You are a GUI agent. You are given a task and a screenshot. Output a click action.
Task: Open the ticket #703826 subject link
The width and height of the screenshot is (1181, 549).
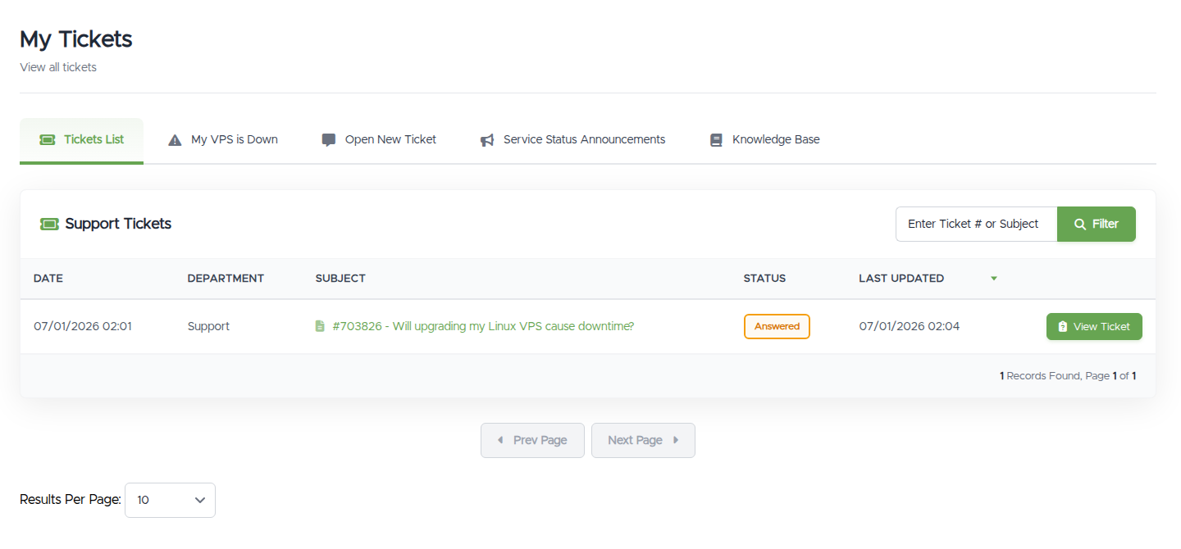coord(483,326)
